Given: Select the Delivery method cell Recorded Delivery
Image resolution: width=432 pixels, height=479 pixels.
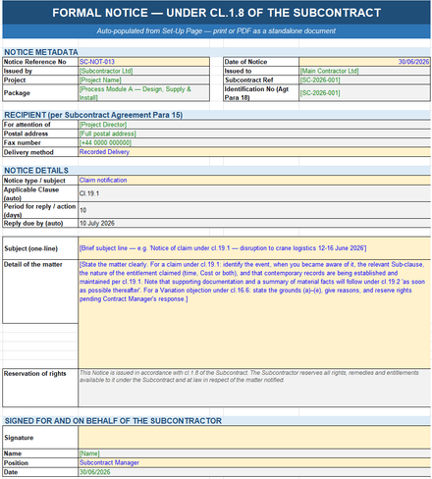Looking at the screenshot, I should coord(254,152).
